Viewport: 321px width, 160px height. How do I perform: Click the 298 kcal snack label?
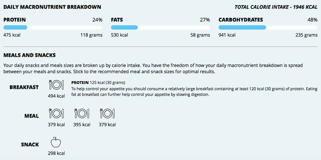56,153
